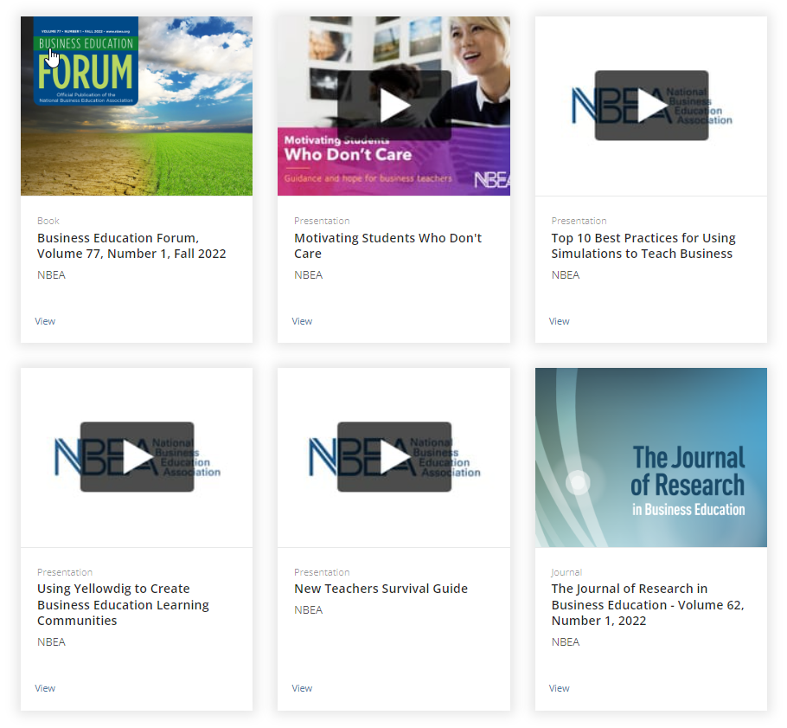Open title Business Education Forum, Volume 77
Viewport: 787px width, 728px height.
click(131, 246)
